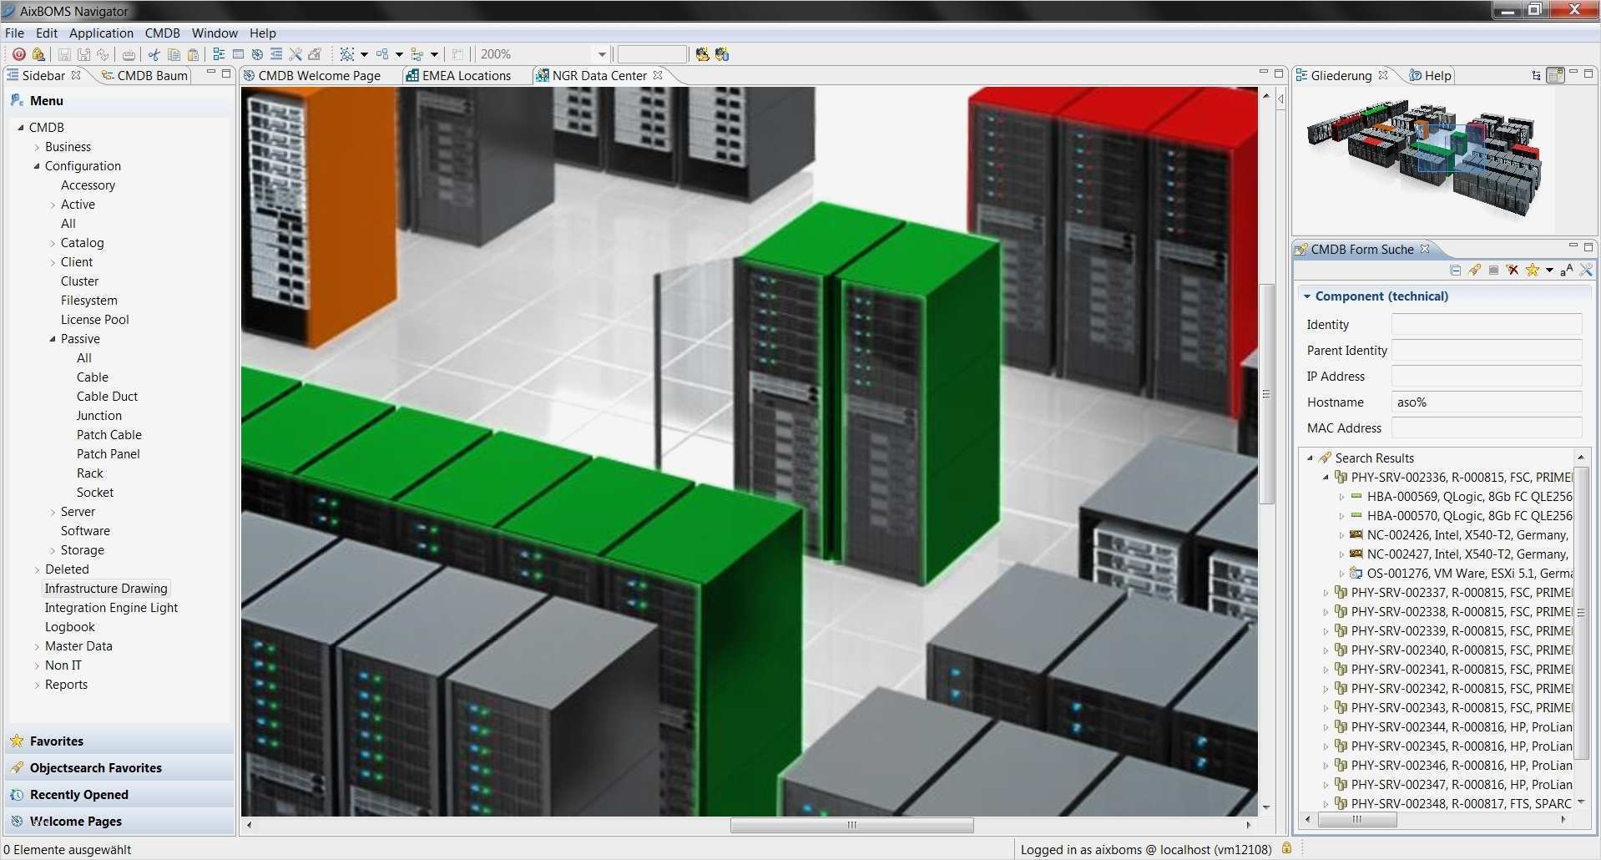Switch to the Help tab
This screenshot has height=860, width=1601.
coord(1431,75)
